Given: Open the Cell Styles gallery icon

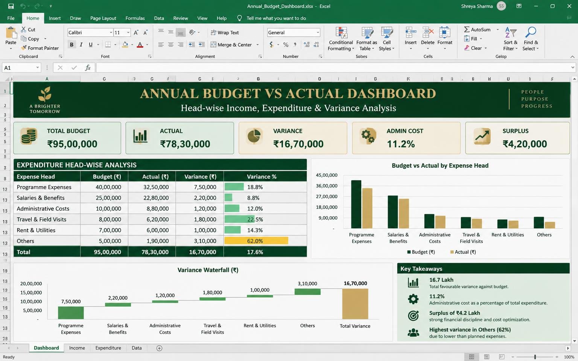Looking at the screenshot, I should click(x=387, y=33).
